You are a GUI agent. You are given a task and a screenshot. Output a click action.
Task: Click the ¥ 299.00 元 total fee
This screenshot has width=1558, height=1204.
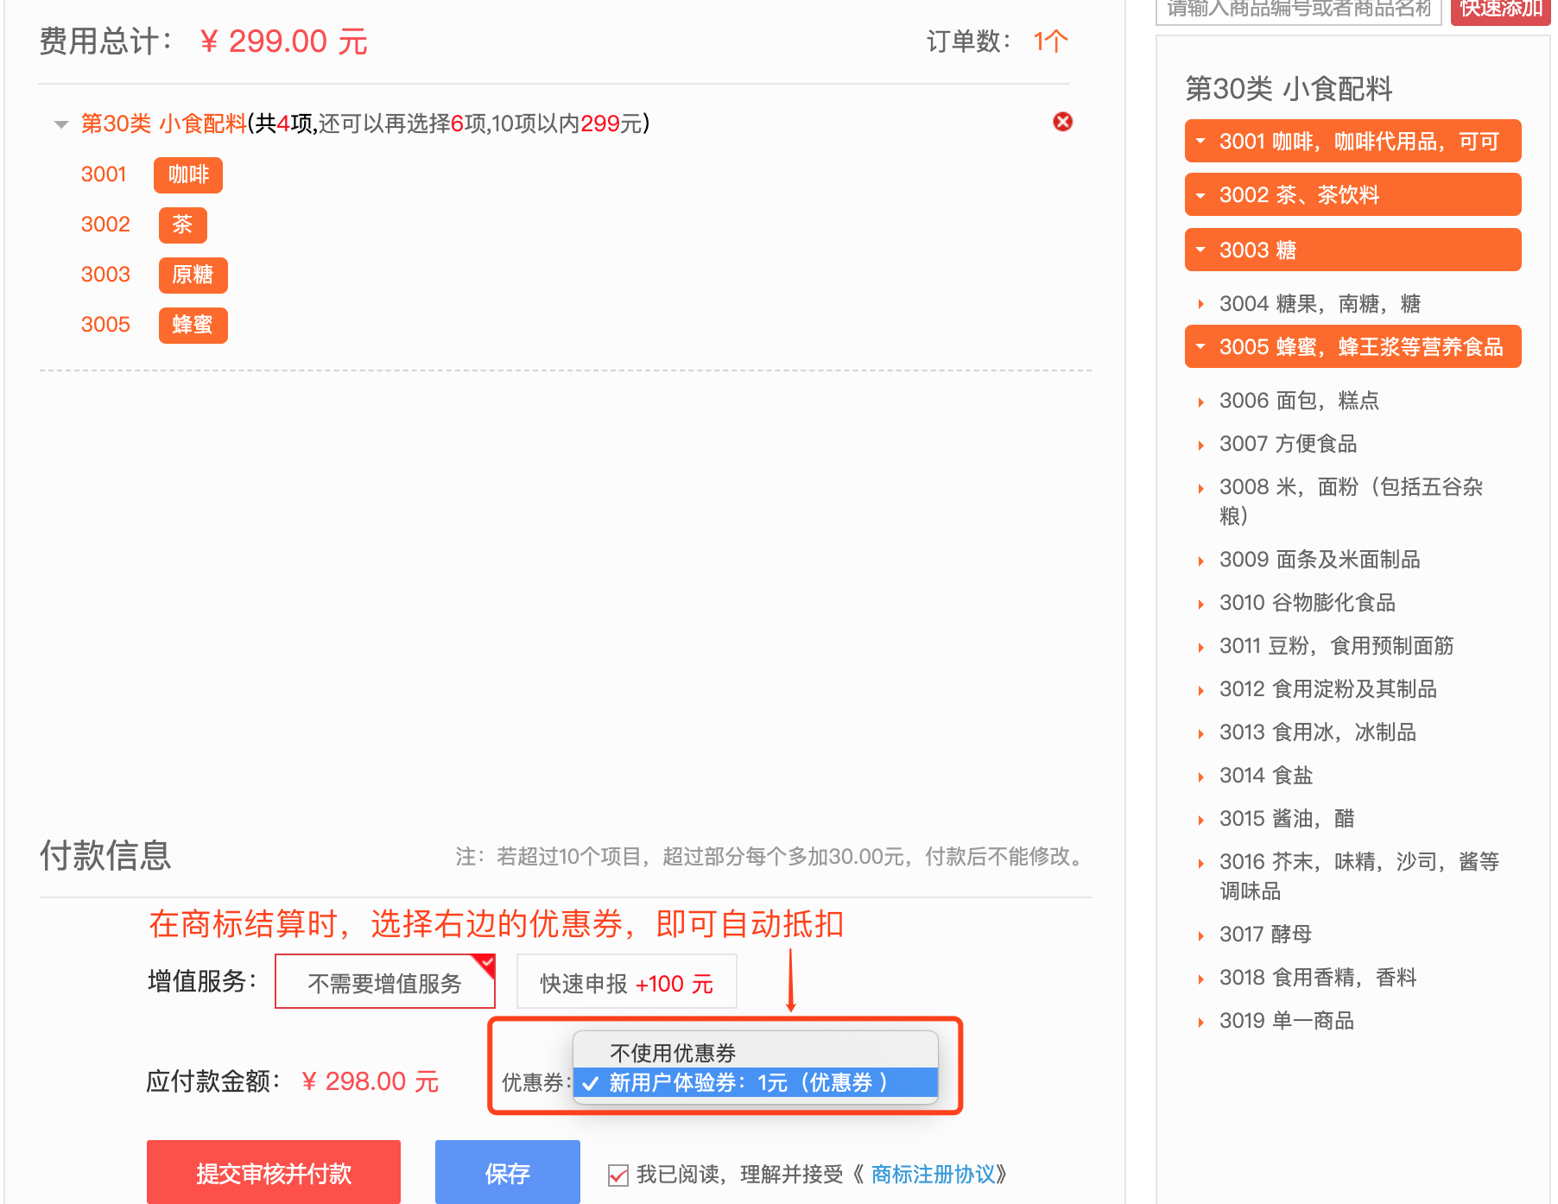click(x=284, y=41)
